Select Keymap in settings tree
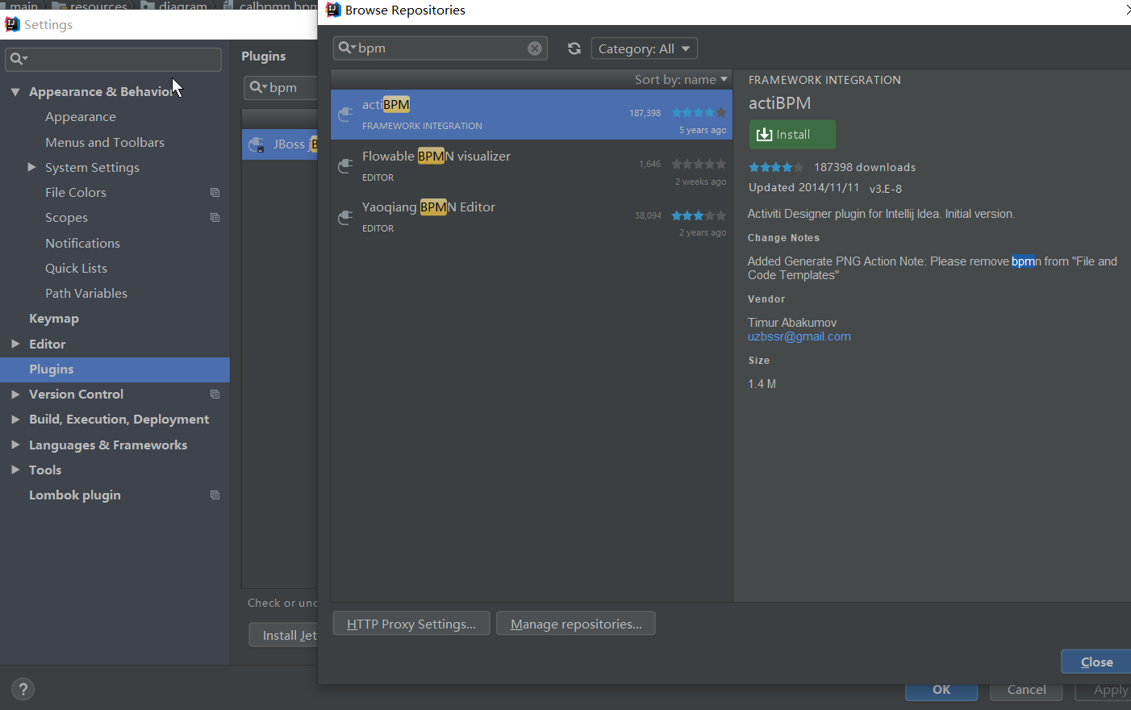Viewport: 1131px width, 710px height. tap(54, 319)
